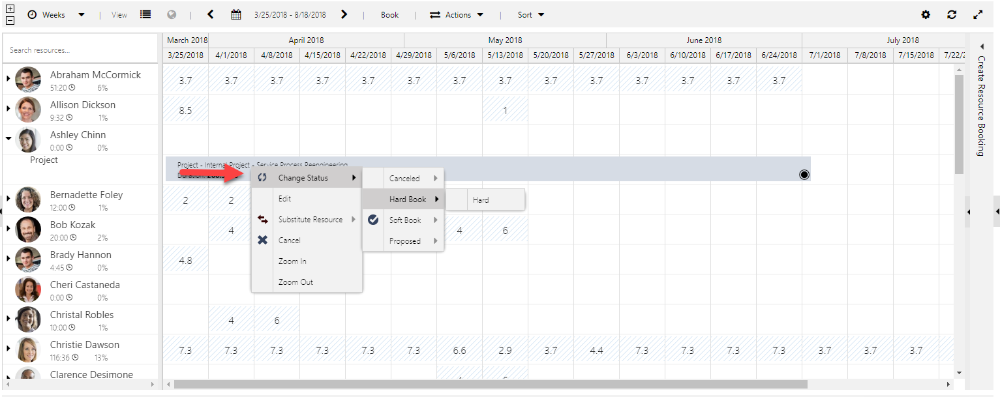Click the horizontal scrollbar of schedule grid
The width and height of the screenshot is (1000, 397).
489,385
